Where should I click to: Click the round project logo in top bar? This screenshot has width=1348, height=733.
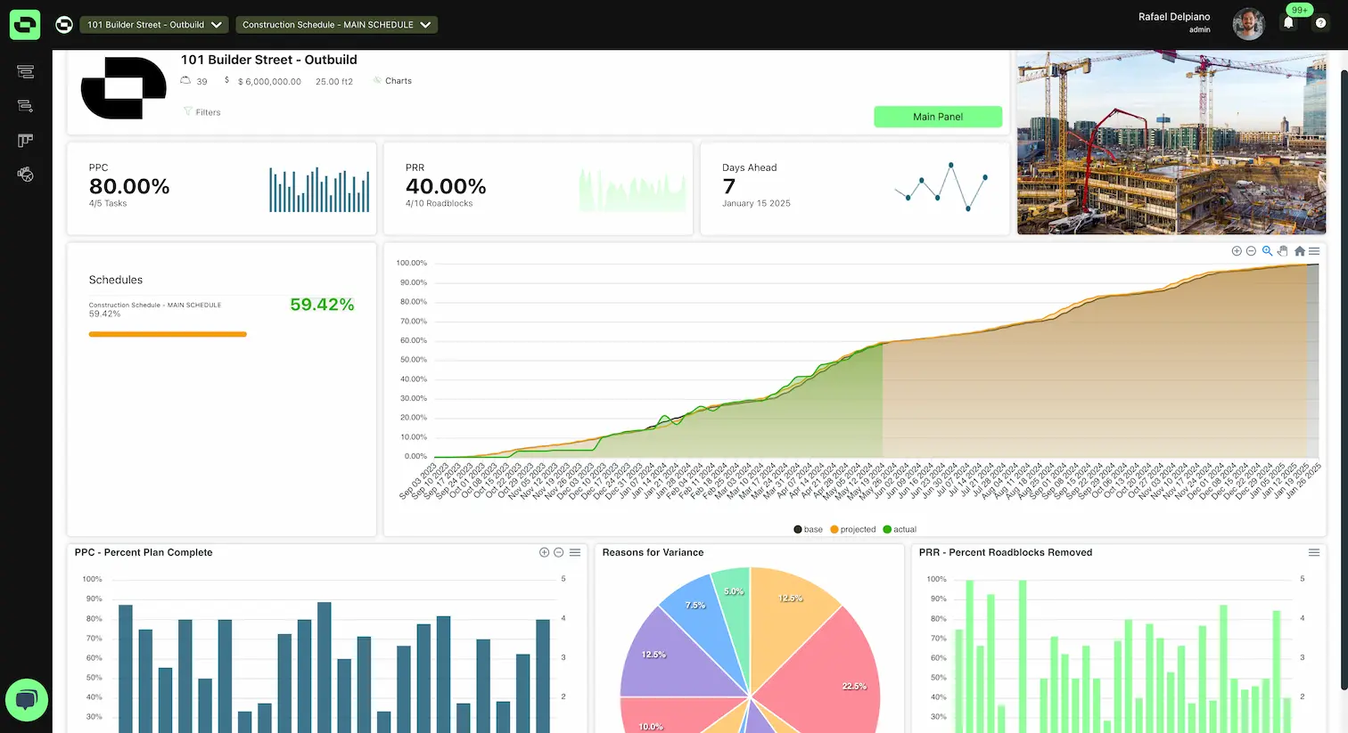pos(64,25)
